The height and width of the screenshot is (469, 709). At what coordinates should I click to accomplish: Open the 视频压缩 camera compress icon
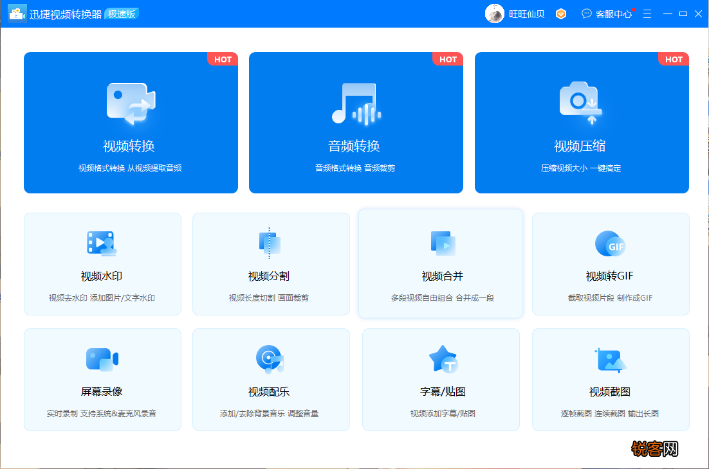tap(581, 103)
